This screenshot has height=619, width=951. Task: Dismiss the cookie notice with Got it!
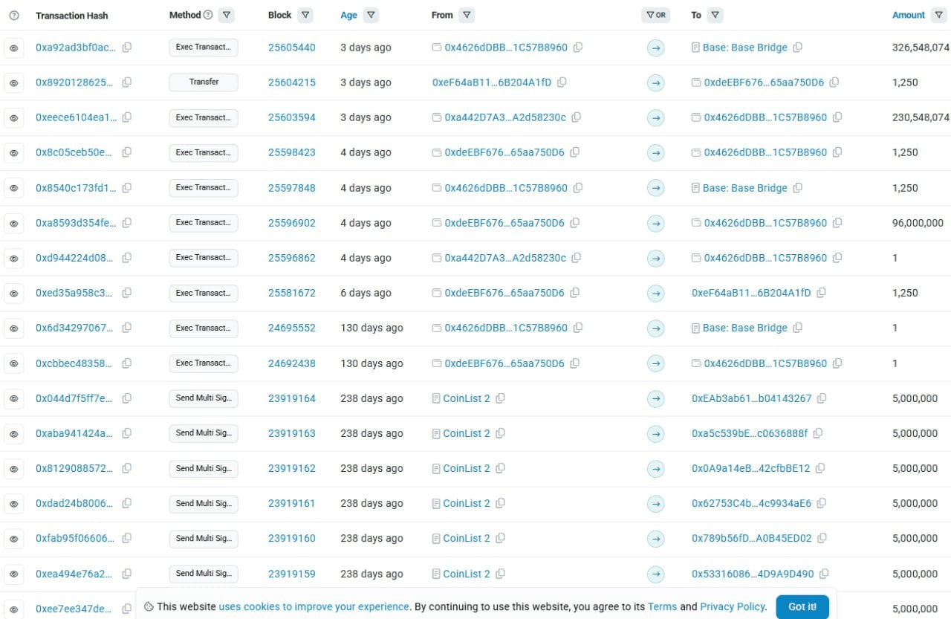click(802, 606)
